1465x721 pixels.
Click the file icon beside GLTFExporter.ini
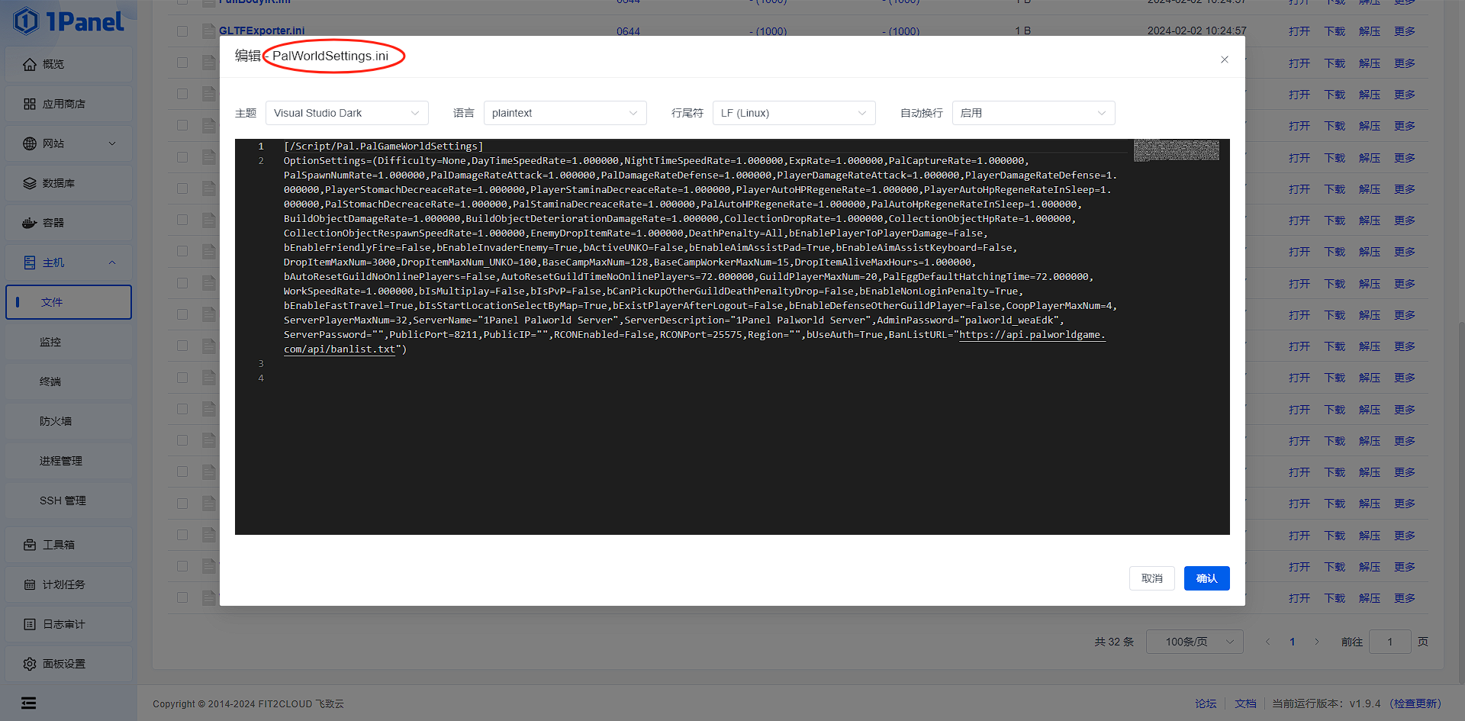pos(208,31)
